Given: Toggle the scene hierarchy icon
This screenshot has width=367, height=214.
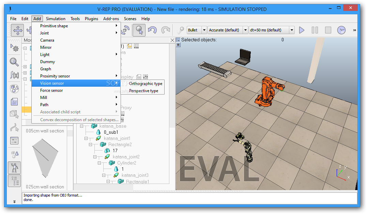Looking at the screenshot, I should coord(14,181).
